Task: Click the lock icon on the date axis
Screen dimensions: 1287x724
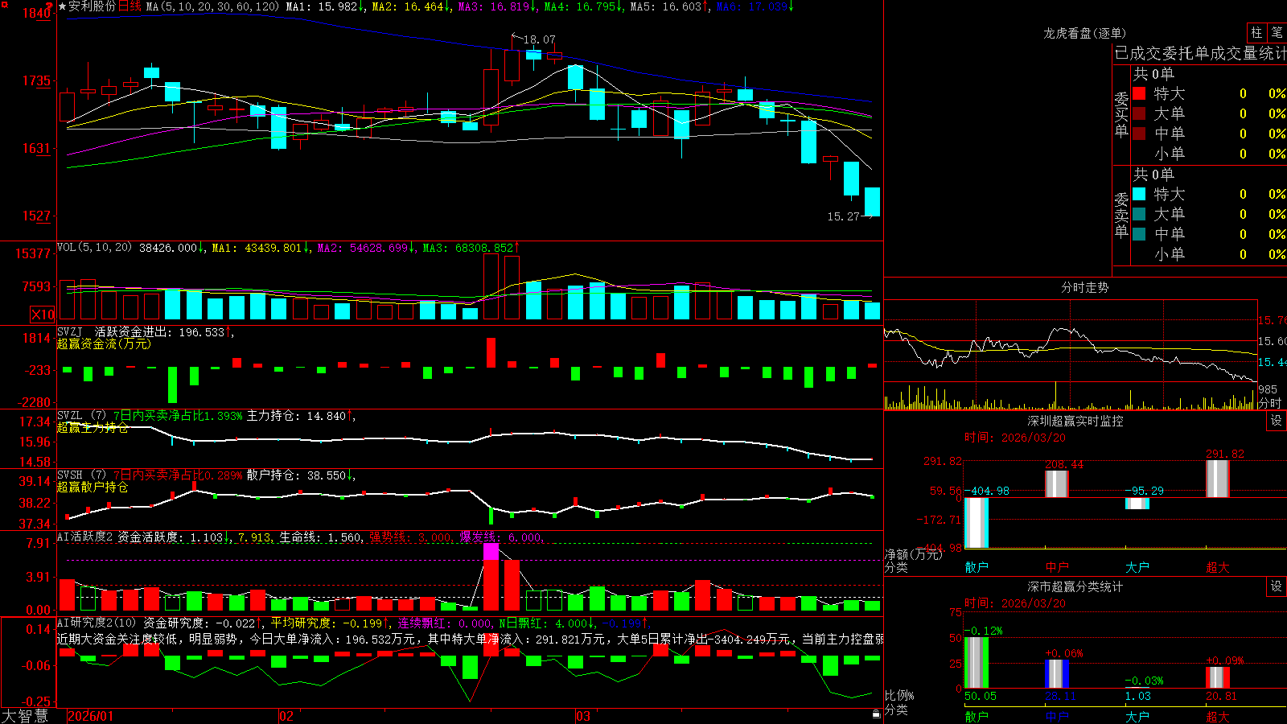Action: click(876, 714)
